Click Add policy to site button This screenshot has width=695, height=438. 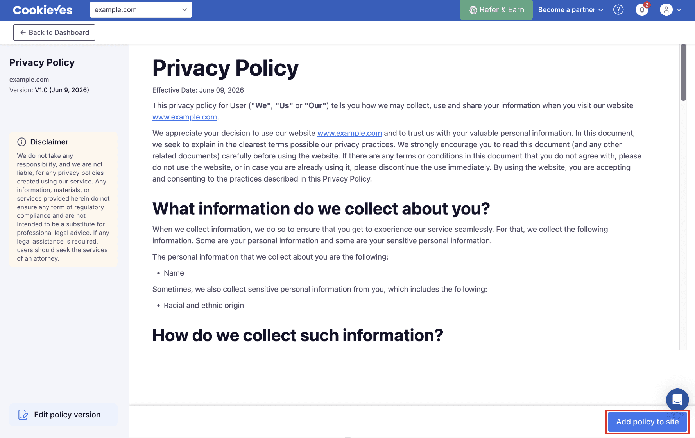pyautogui.click(x=647, y=422)
